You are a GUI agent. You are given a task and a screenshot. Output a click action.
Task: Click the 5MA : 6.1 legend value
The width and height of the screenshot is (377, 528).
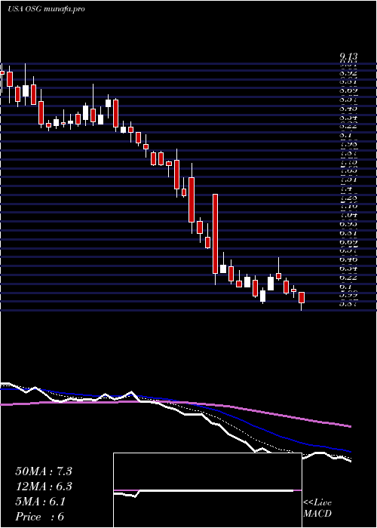point(41,502)
